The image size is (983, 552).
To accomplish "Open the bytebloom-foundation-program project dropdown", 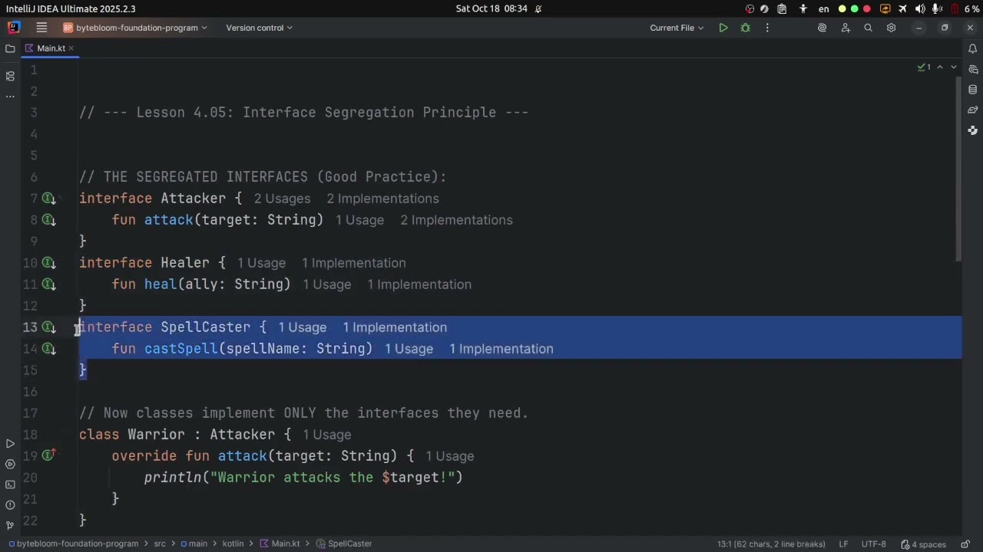I will pos(135,28).
